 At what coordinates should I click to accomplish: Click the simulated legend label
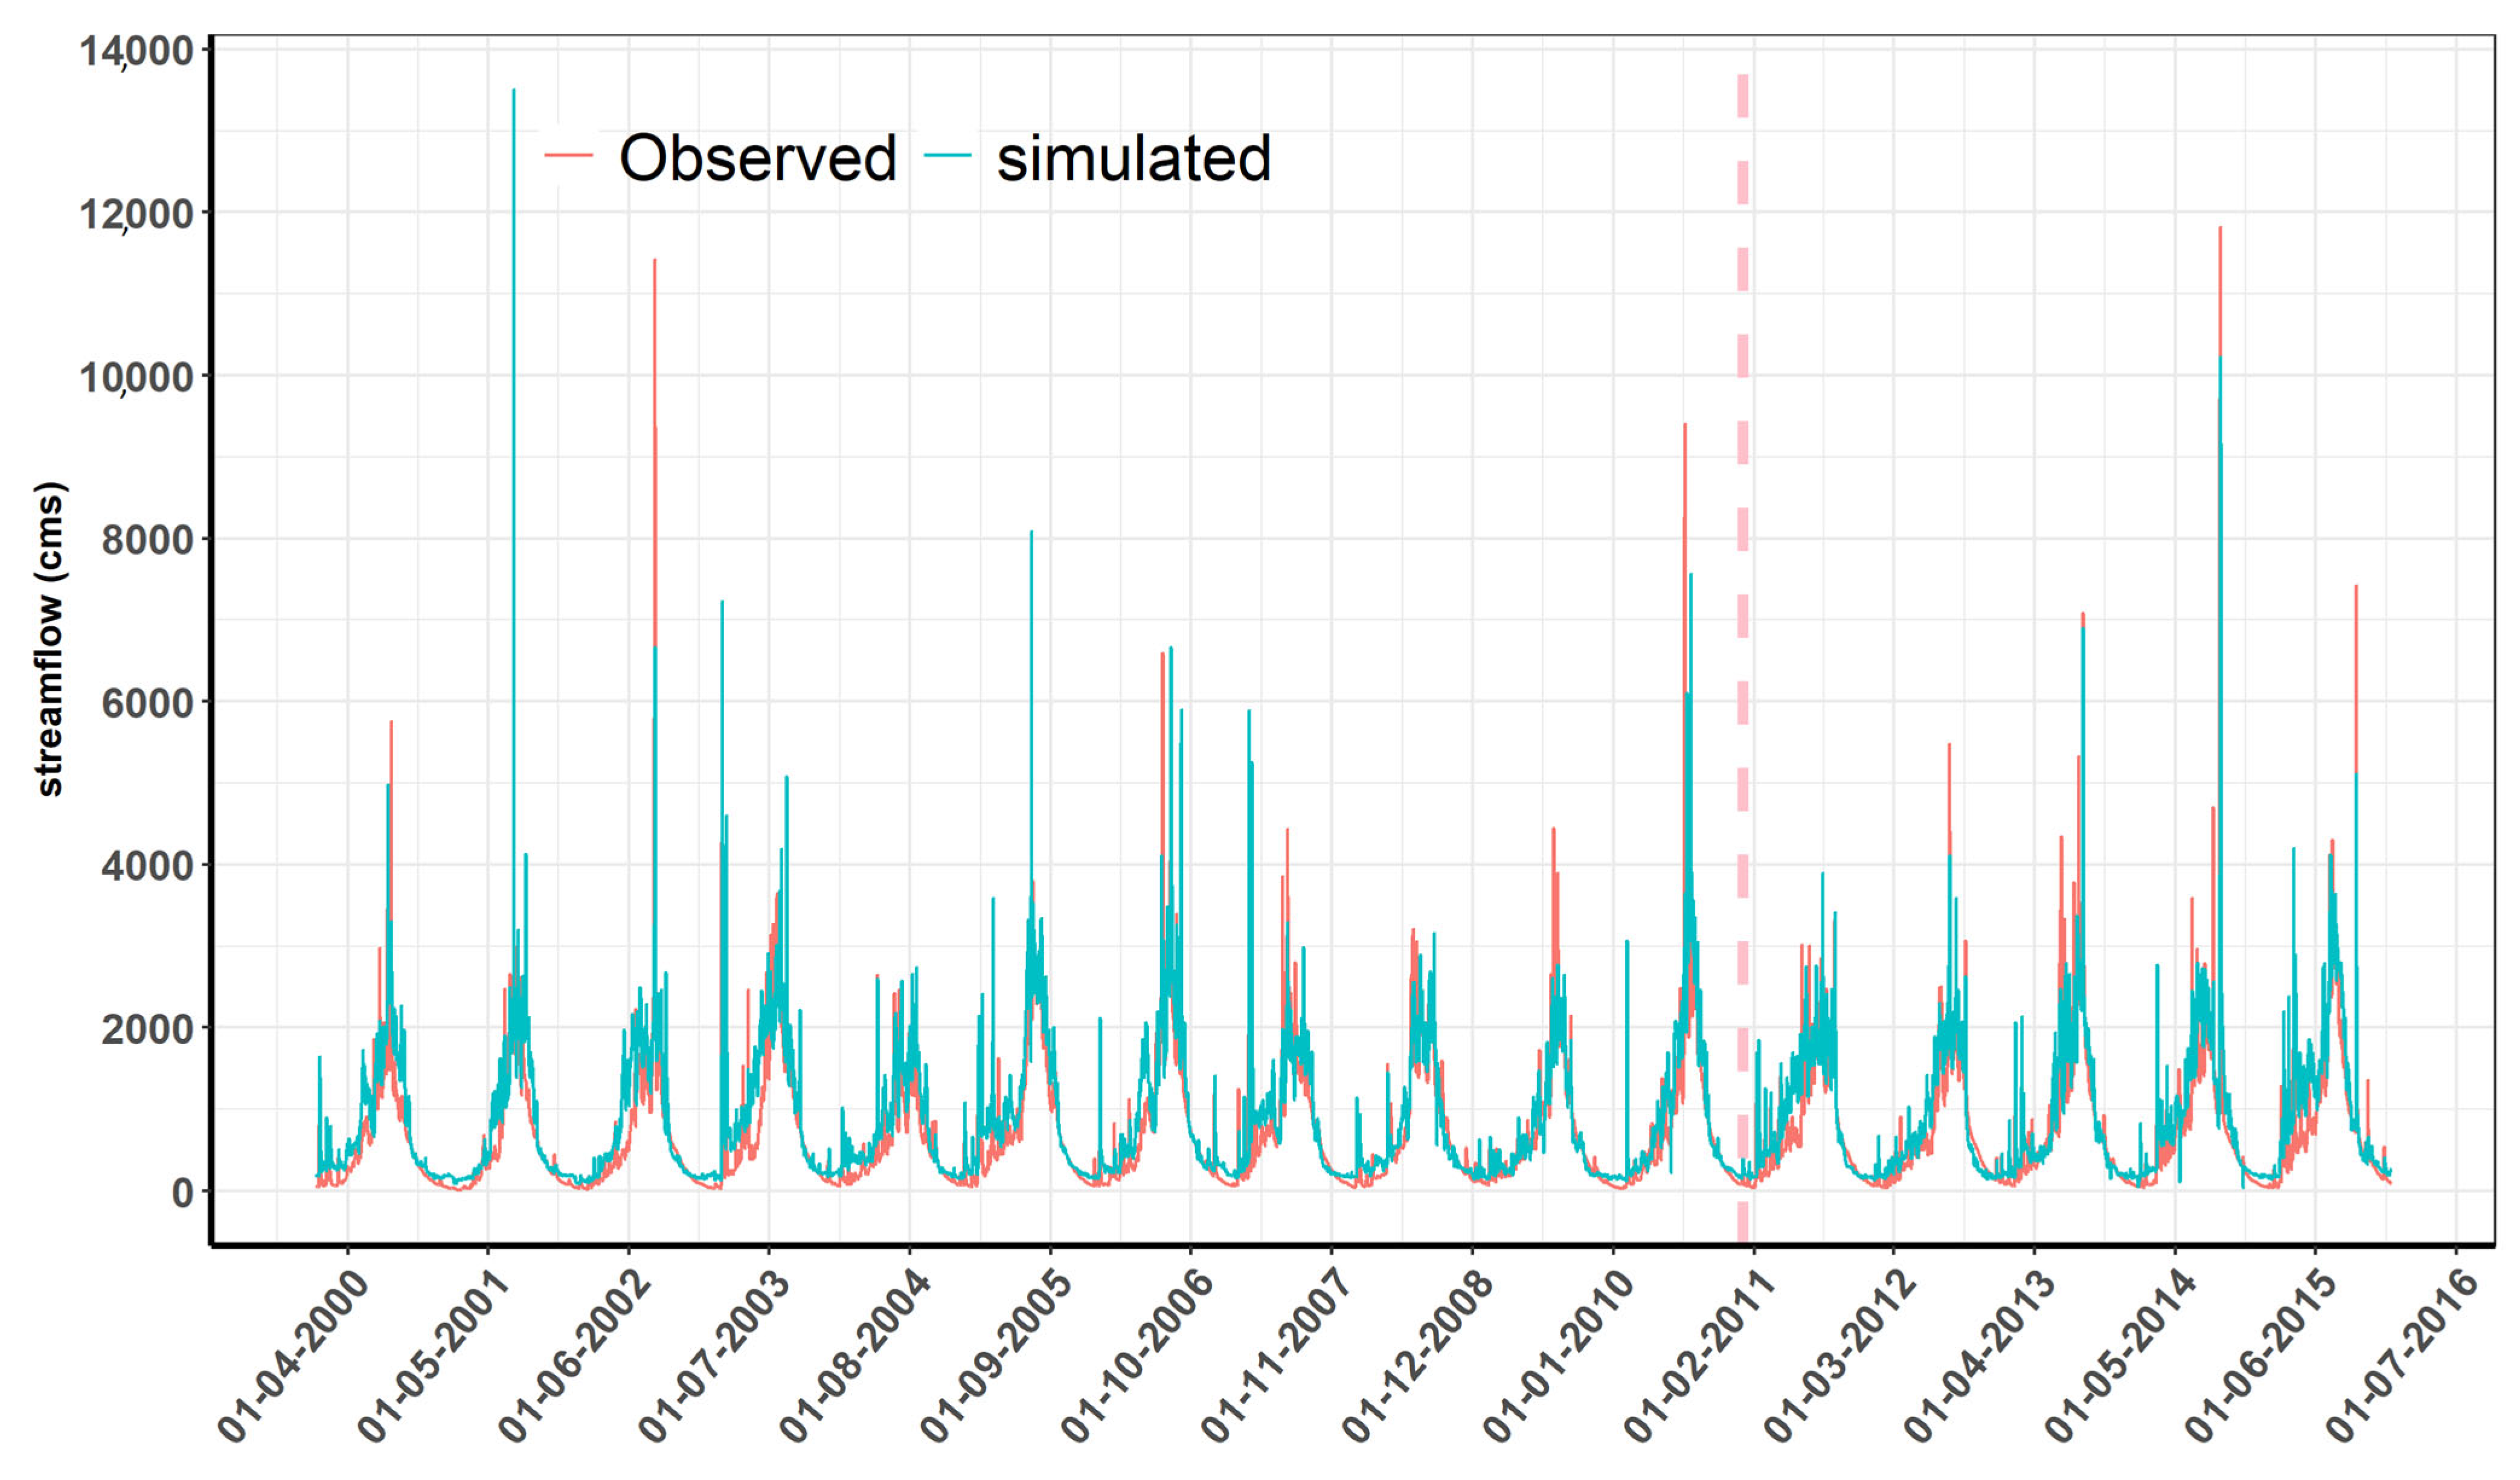(x=1133, y=158)
